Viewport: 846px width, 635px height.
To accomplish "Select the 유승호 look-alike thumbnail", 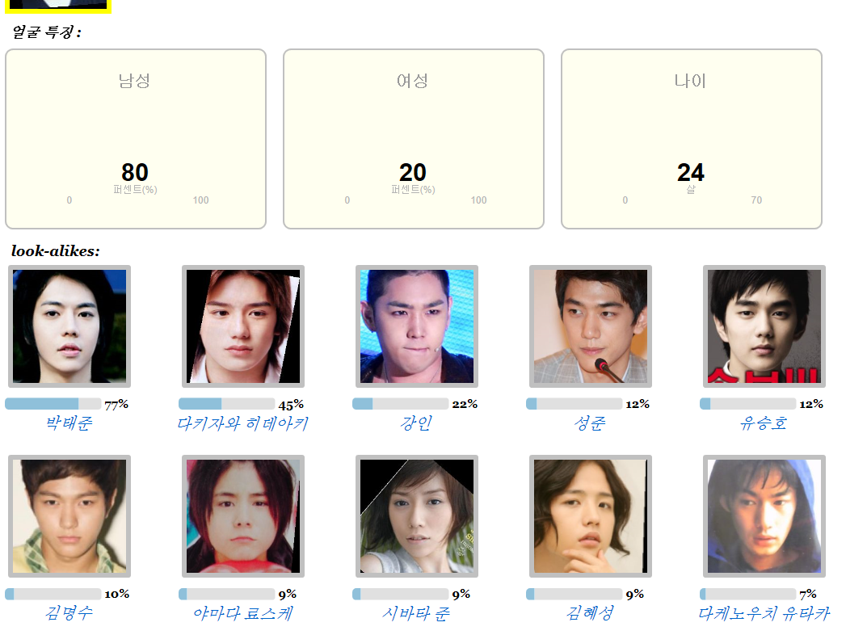I will click(764, 326).
